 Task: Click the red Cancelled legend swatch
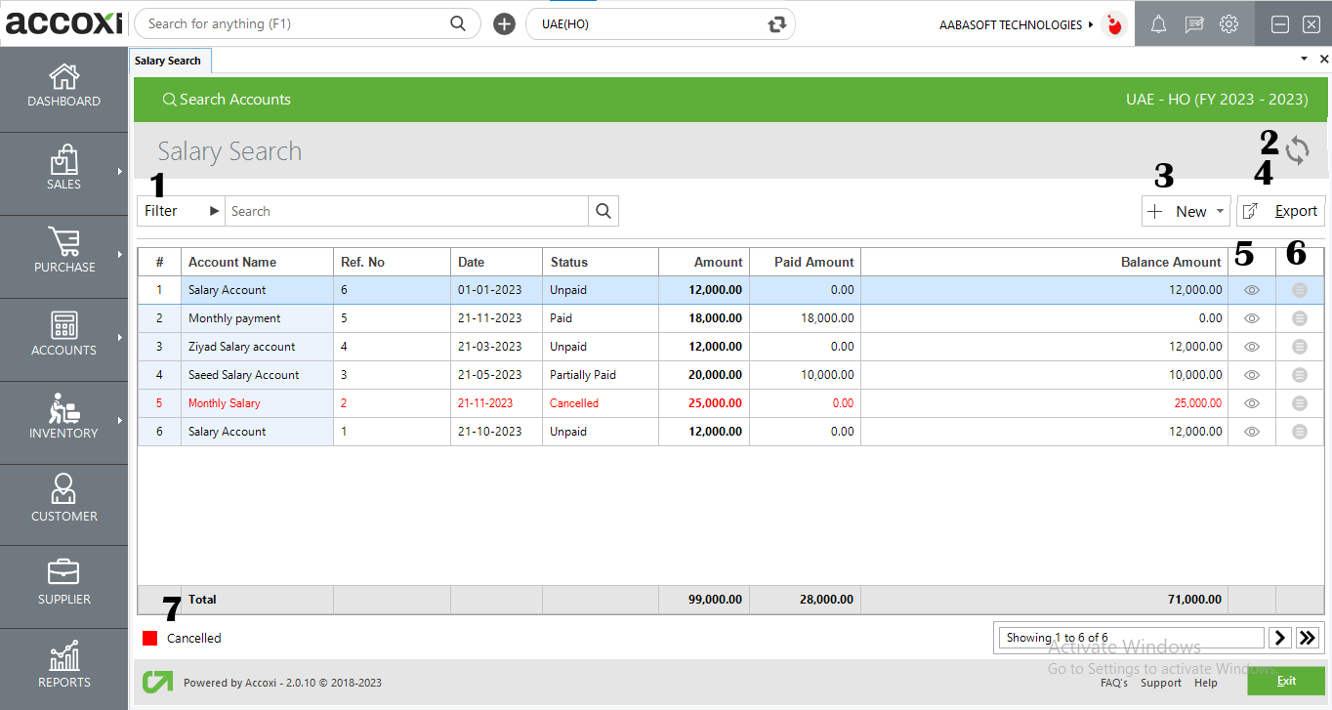[151, 638]
